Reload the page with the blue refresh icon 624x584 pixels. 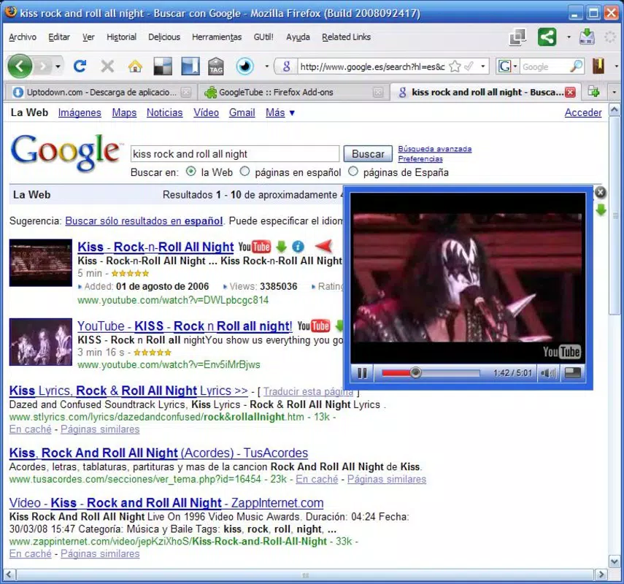(80, 66)
